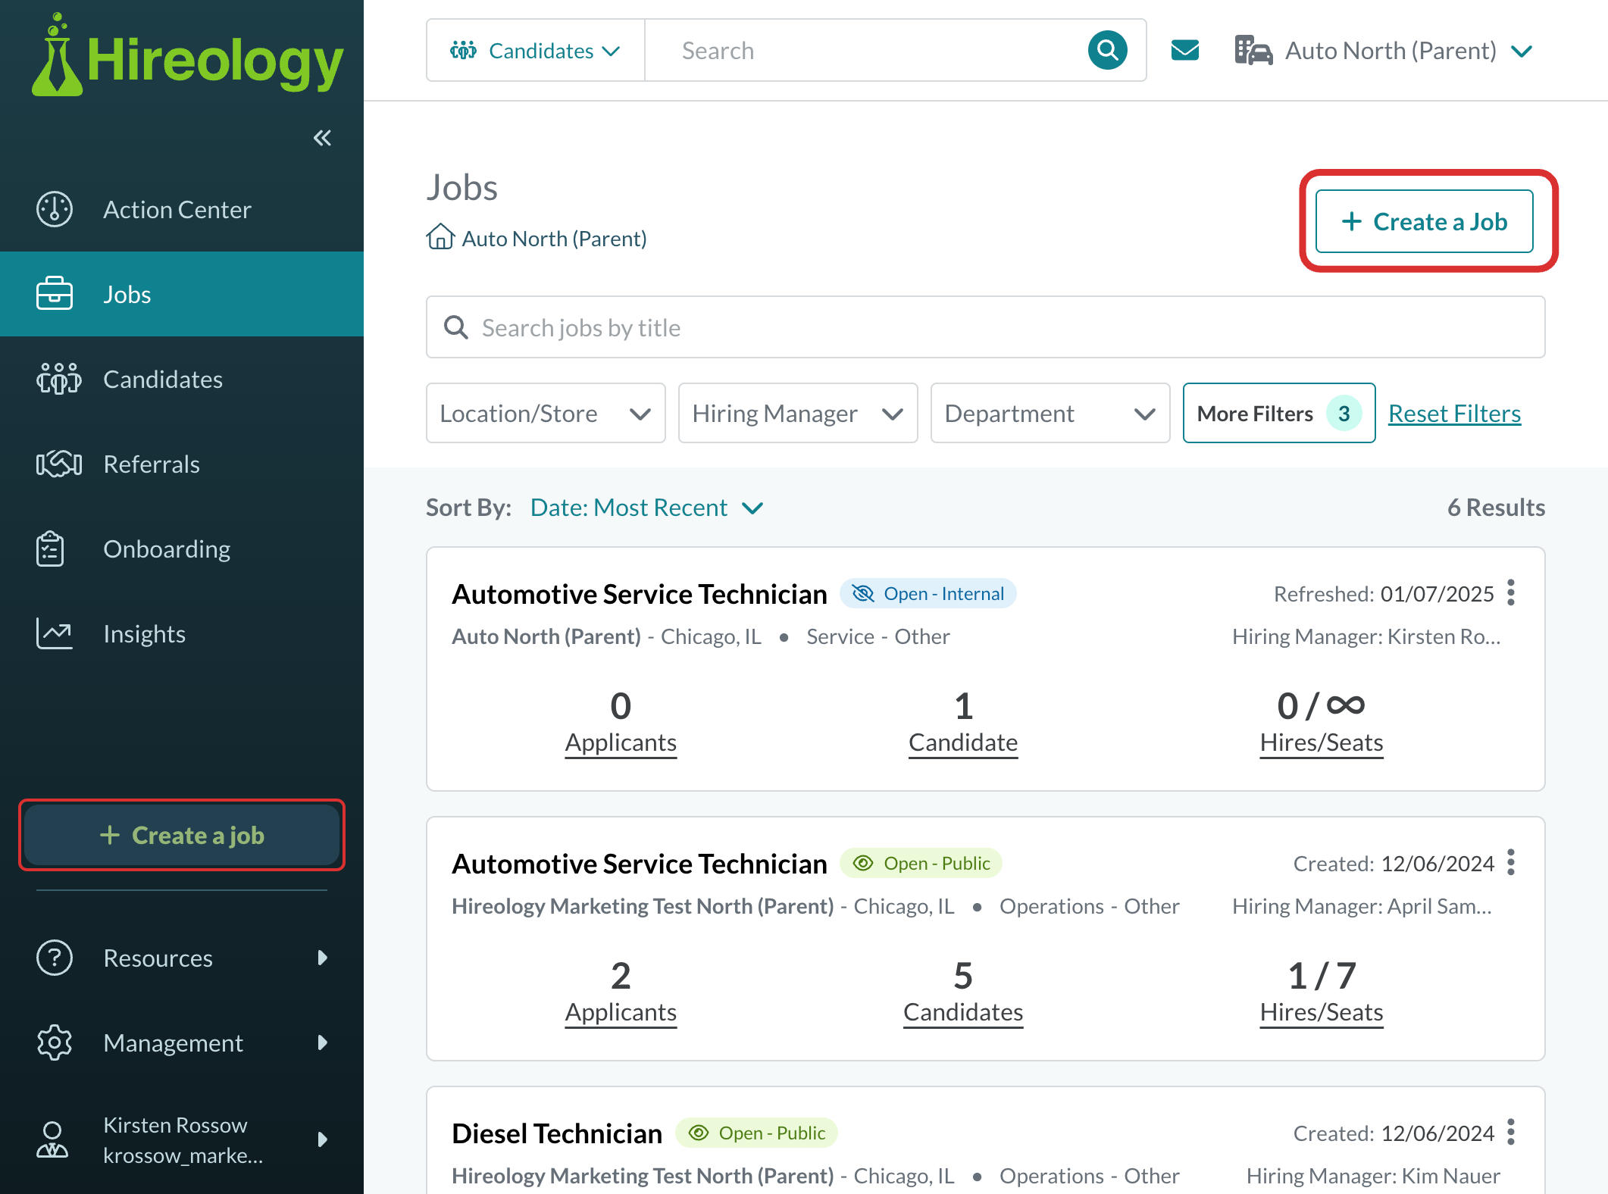Click the Referrals handshake icon
1608x1194 pixels.
coord(58,464)
